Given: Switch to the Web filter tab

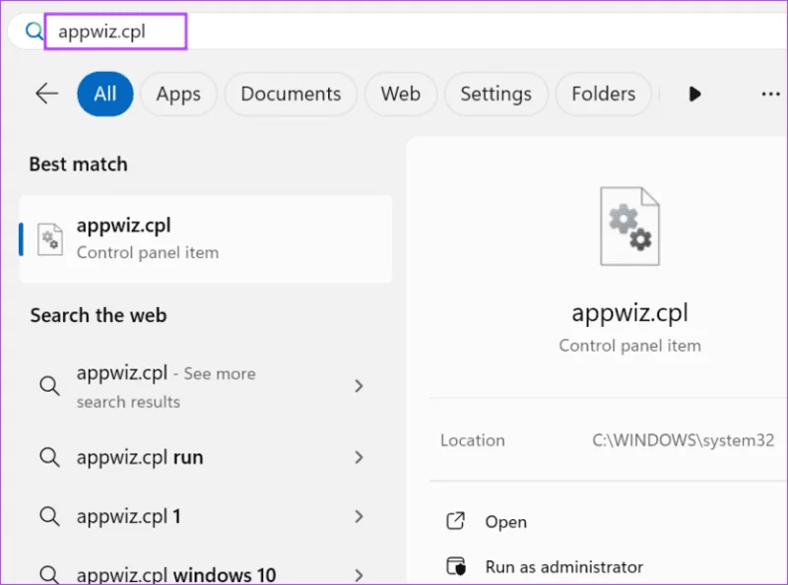Looking at the screenshot, I should (x=401, y=94).
